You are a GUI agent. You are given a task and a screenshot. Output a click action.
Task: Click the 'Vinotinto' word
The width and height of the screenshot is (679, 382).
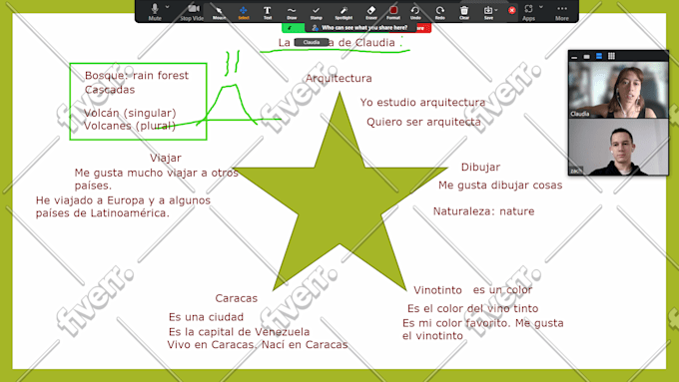click(437, 290)
